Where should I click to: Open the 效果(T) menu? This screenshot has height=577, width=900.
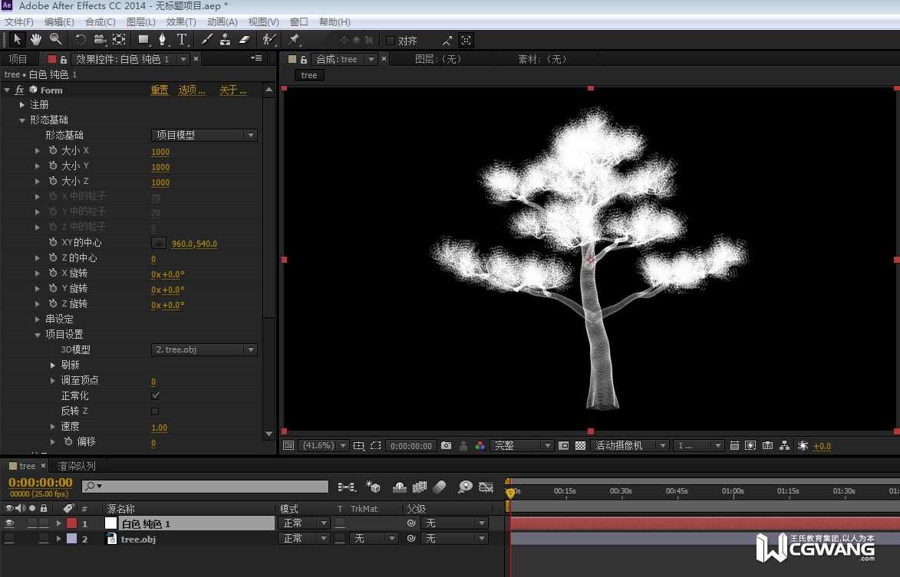(x=181, y=22)
